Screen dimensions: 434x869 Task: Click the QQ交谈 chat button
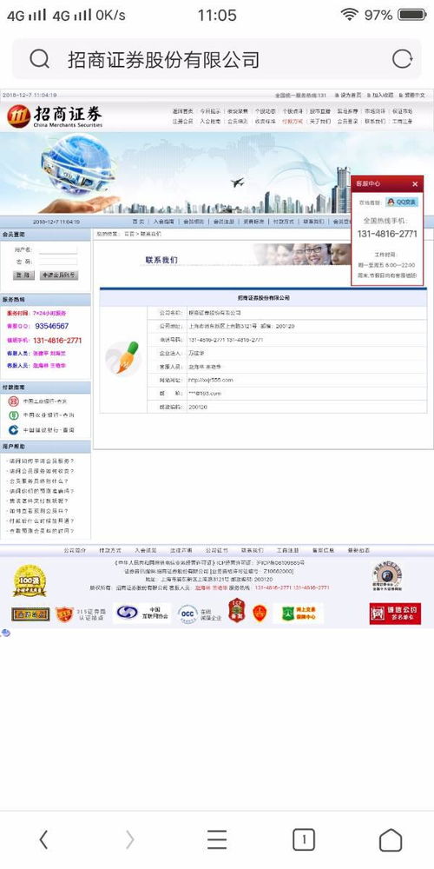[x=401, y=202]
